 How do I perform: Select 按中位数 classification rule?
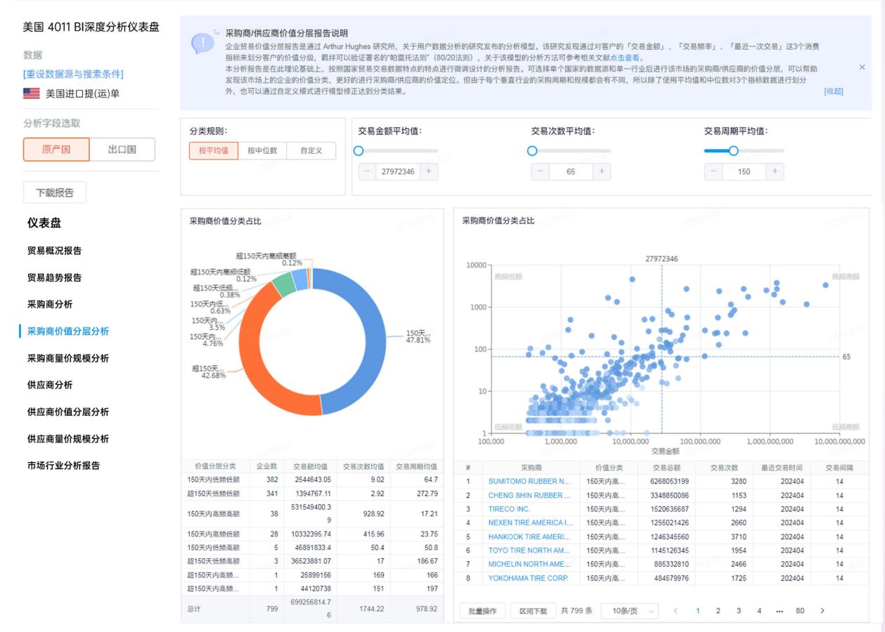click(x=262, y=150)
